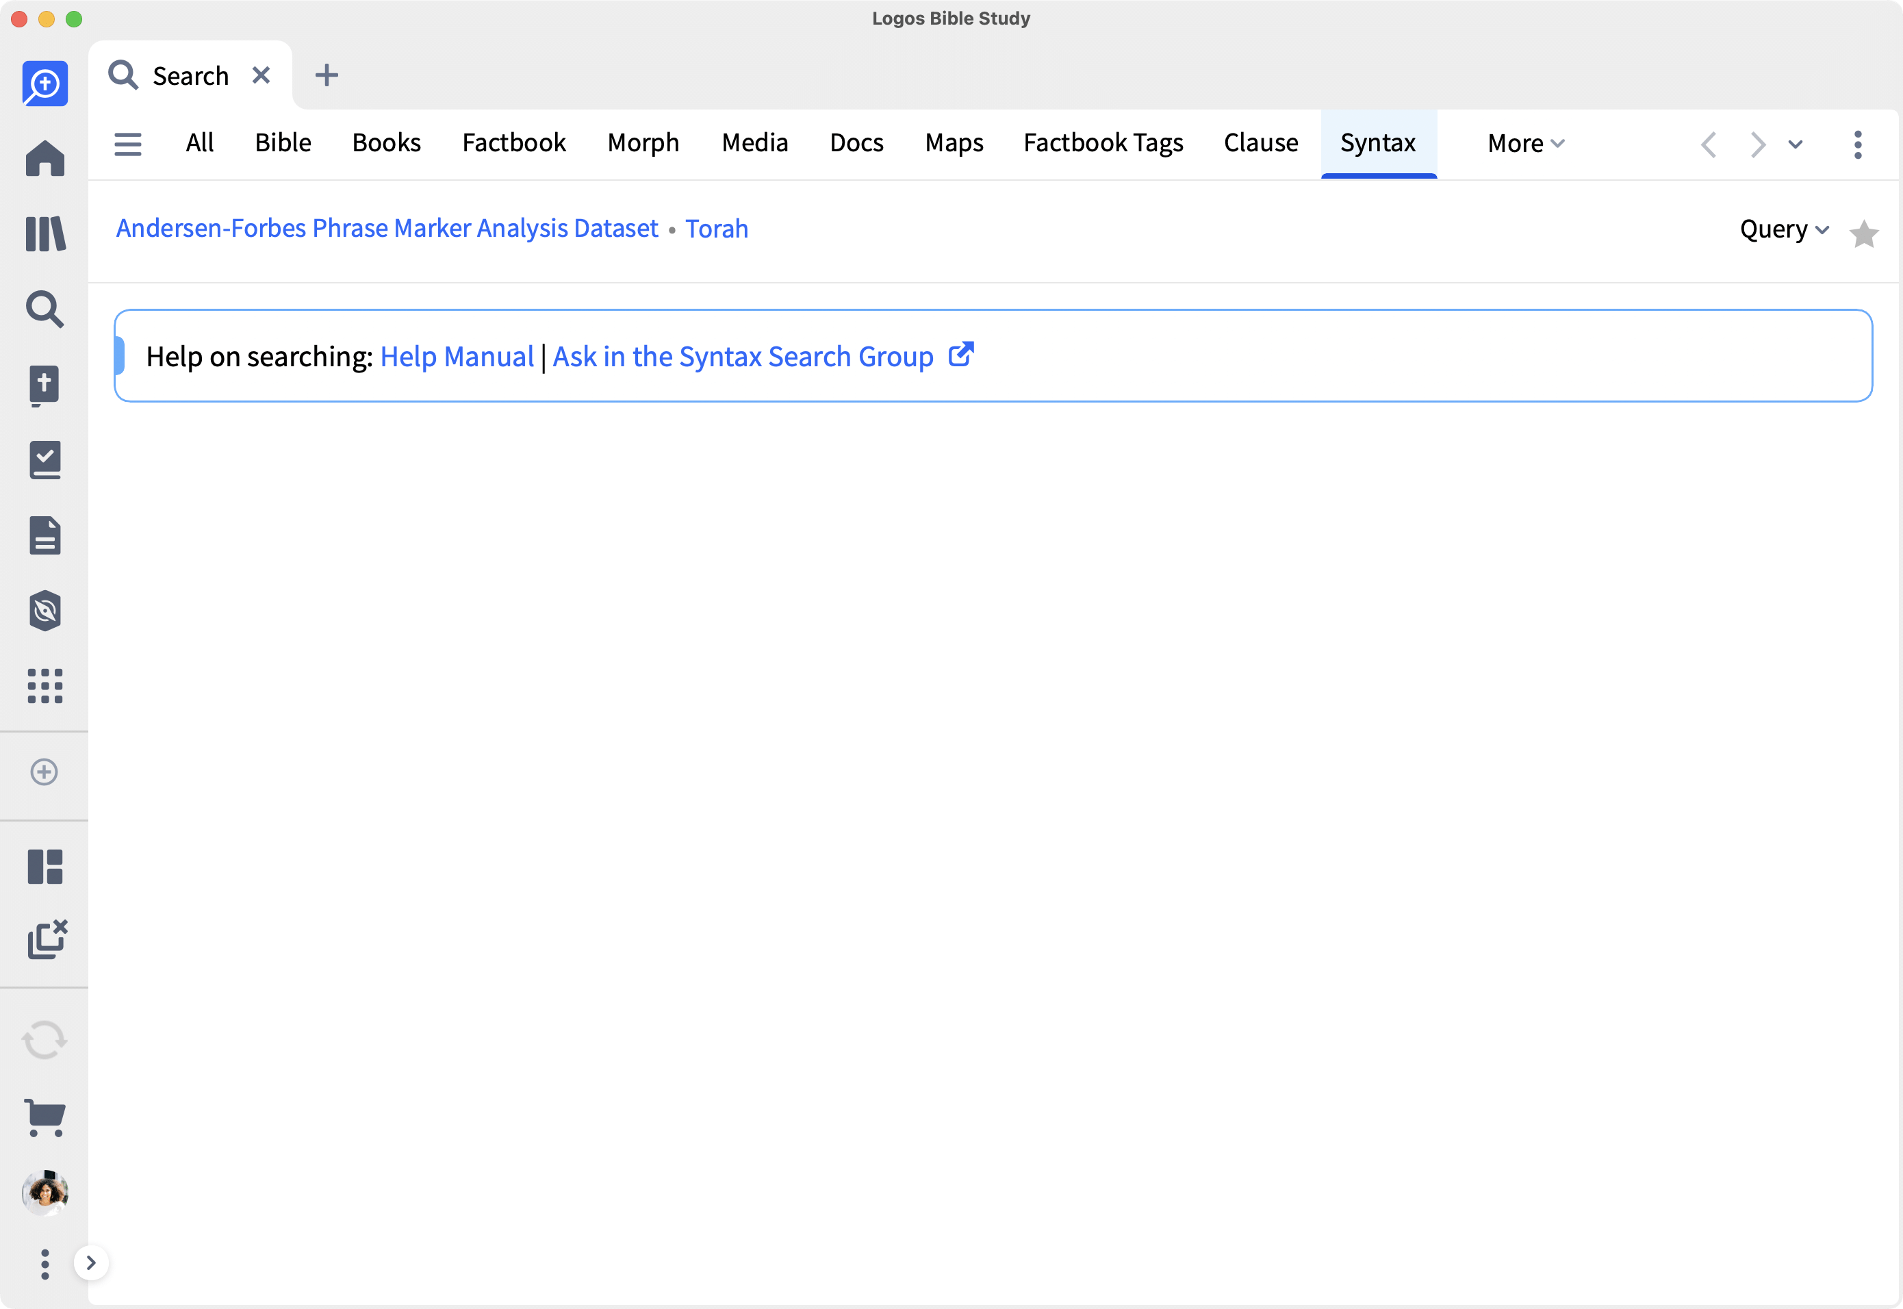Click the close all panels icon

coord(47,939)
